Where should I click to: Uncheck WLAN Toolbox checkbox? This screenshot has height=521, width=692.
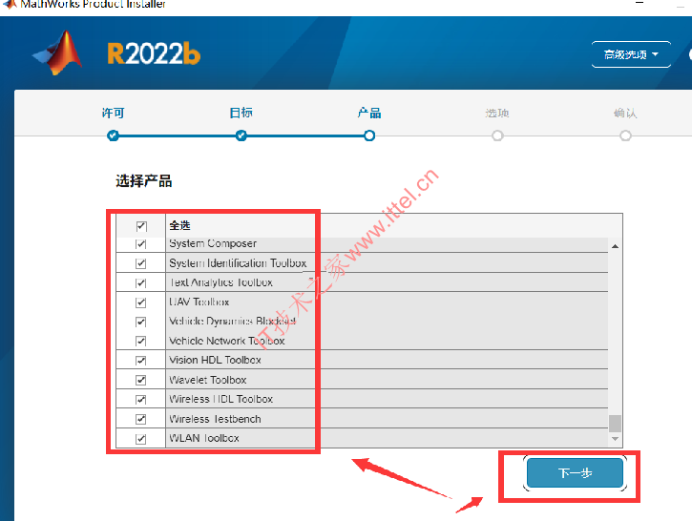[140, 439]
